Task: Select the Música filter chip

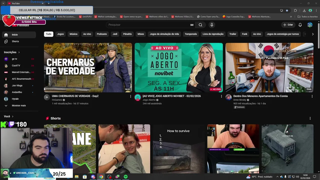Action: pos(73,34)
